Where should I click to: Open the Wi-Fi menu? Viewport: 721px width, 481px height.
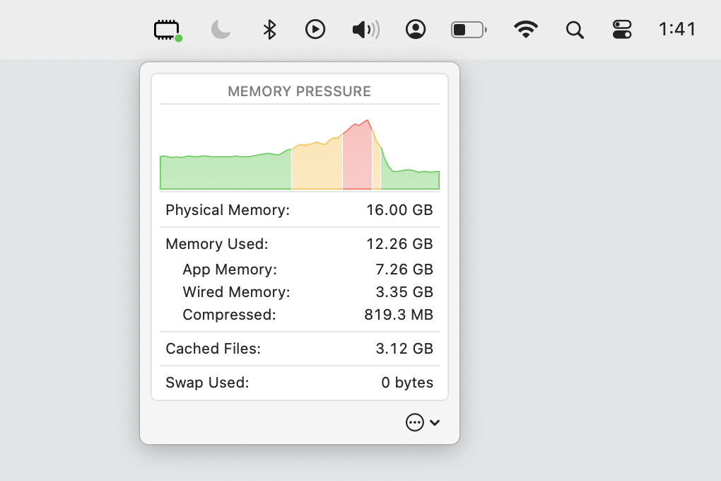click(x=525, y=30)
